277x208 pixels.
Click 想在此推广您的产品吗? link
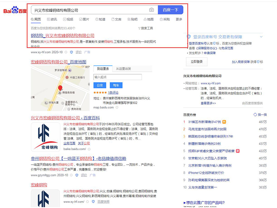(x=204, y=203)
